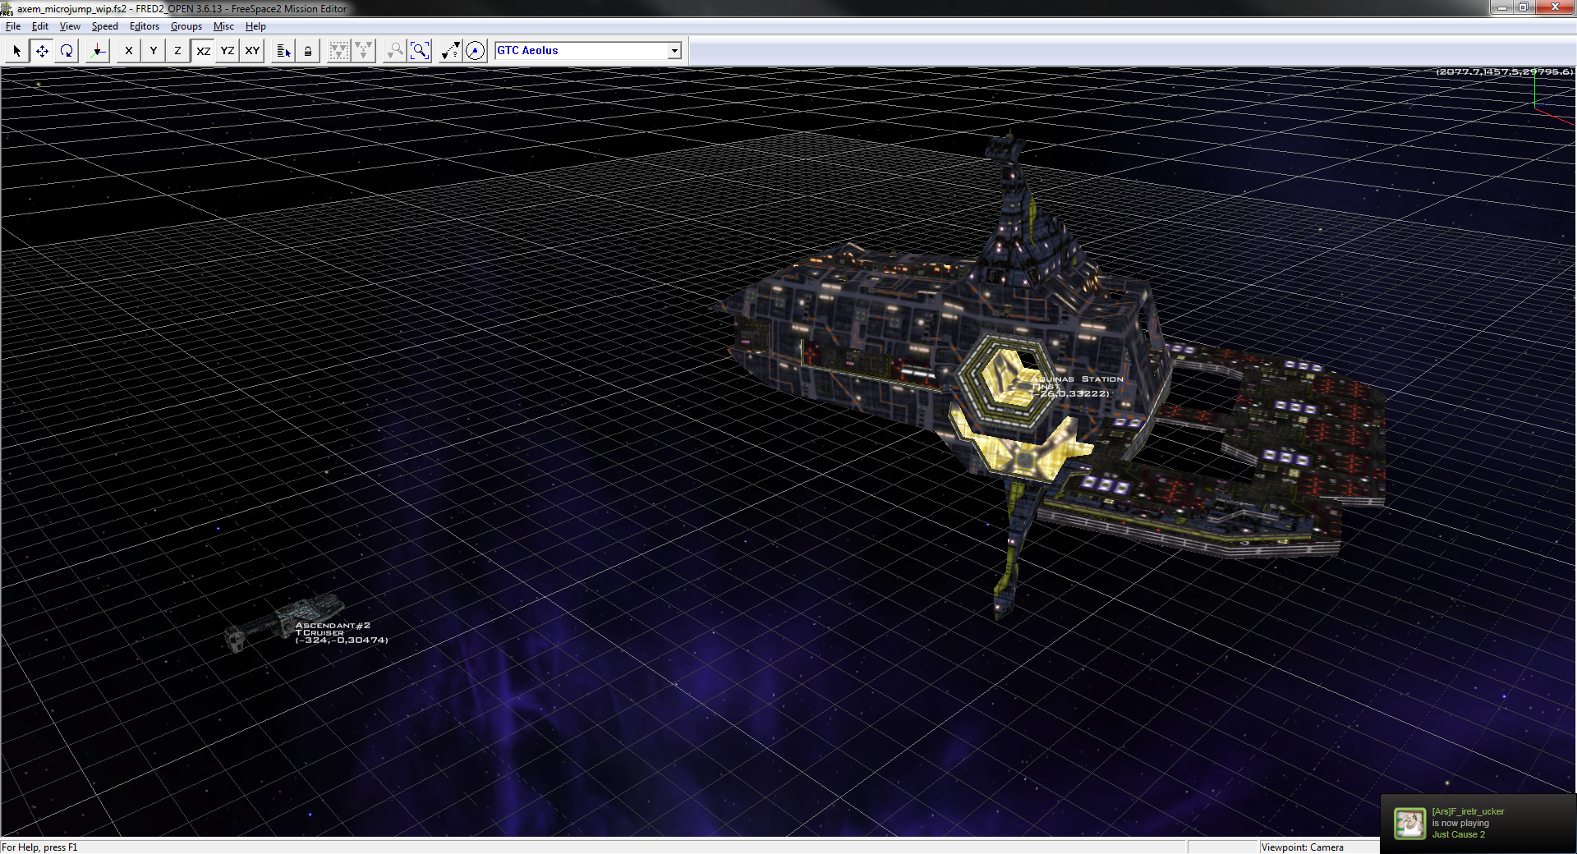Activate the select-and-rotate tool
Viewport: 1577px width, 854px height.
[x=67, y=51]
